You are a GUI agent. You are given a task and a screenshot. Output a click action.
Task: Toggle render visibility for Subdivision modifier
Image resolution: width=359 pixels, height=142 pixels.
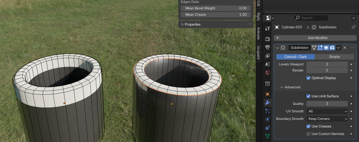(x=332, y=48)
